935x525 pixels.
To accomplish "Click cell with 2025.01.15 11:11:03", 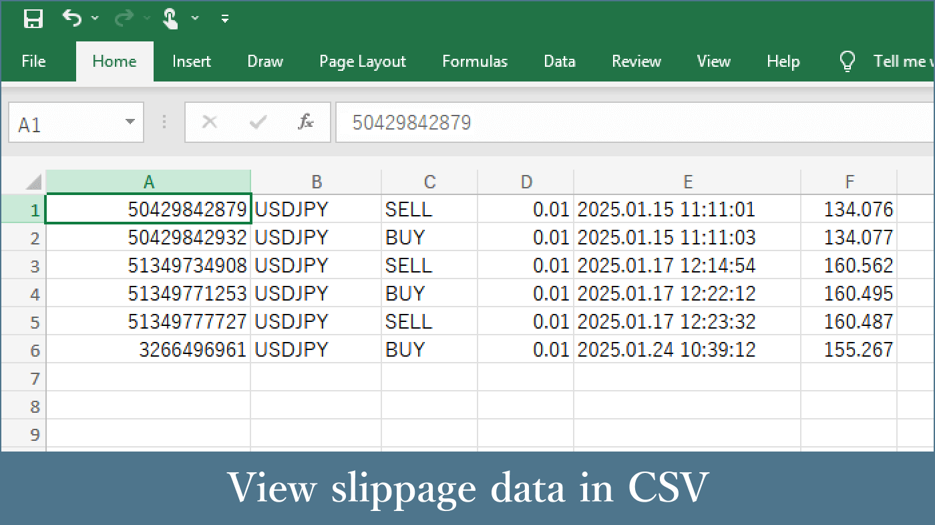I will [688, 237].
